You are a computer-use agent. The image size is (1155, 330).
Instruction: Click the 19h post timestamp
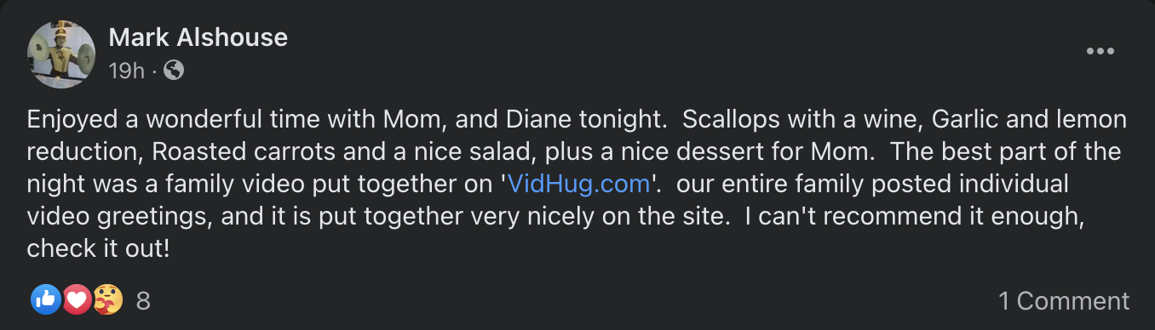[127, 71]
